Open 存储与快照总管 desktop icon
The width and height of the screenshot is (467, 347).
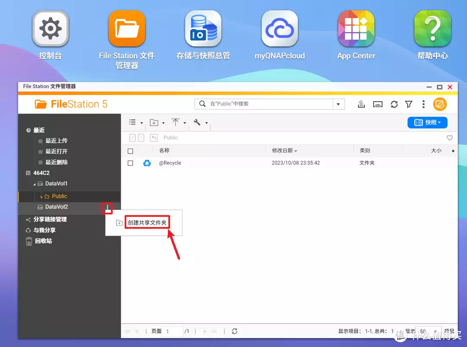203,29
